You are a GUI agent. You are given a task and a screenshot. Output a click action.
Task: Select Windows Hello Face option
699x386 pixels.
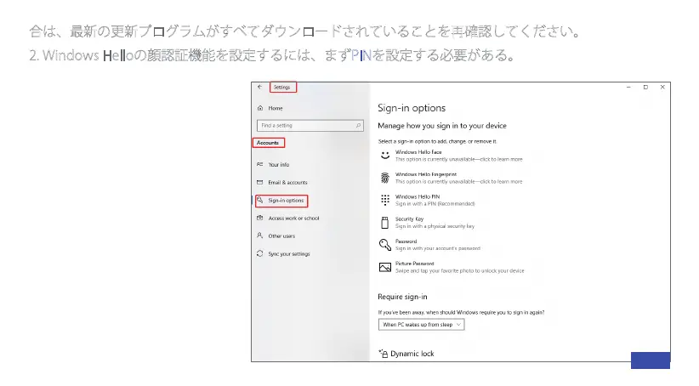pos(451,156)
